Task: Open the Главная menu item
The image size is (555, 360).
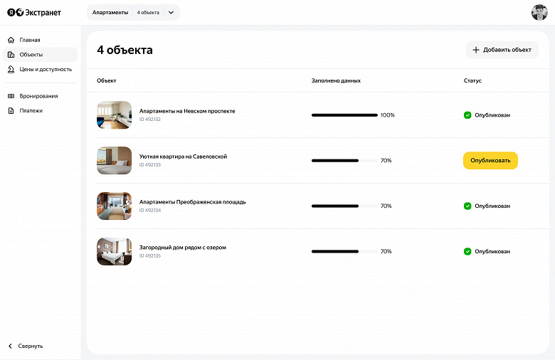Action: [x=30, y=40]
